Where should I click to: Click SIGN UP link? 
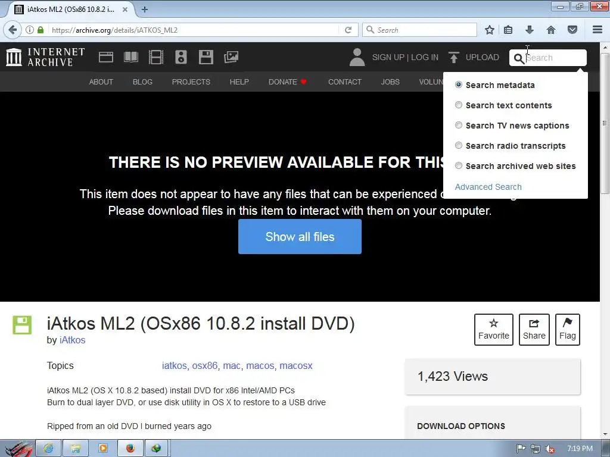pyautogui.click(x=388, y=57)
